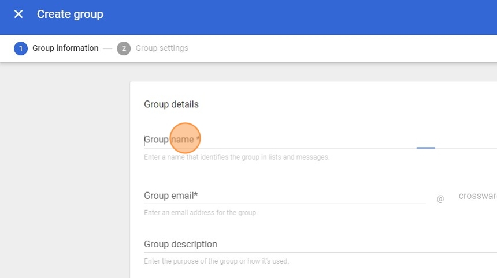Image resolution: width=497 pixels, height=278 pixels.
Task: Click the blue underline segment right of Group name
Action: point(425,148)
